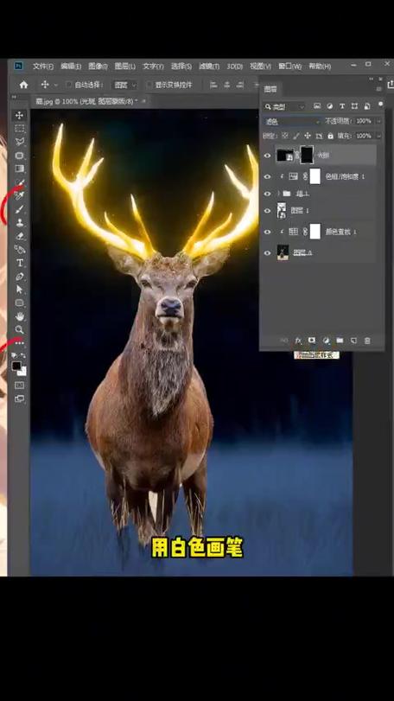Hide the 组 1 group

267,194
